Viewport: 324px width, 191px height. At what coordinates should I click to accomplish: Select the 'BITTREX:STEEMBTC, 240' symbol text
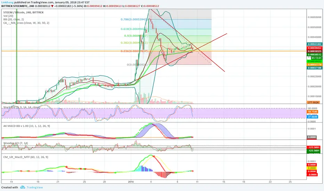17,6
